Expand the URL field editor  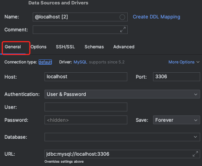tap(195, 154)
